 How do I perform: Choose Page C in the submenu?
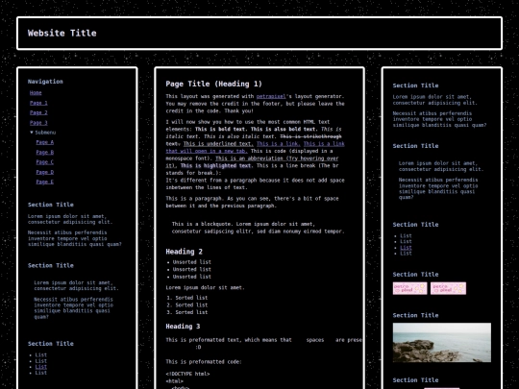[x=44, y=162]
